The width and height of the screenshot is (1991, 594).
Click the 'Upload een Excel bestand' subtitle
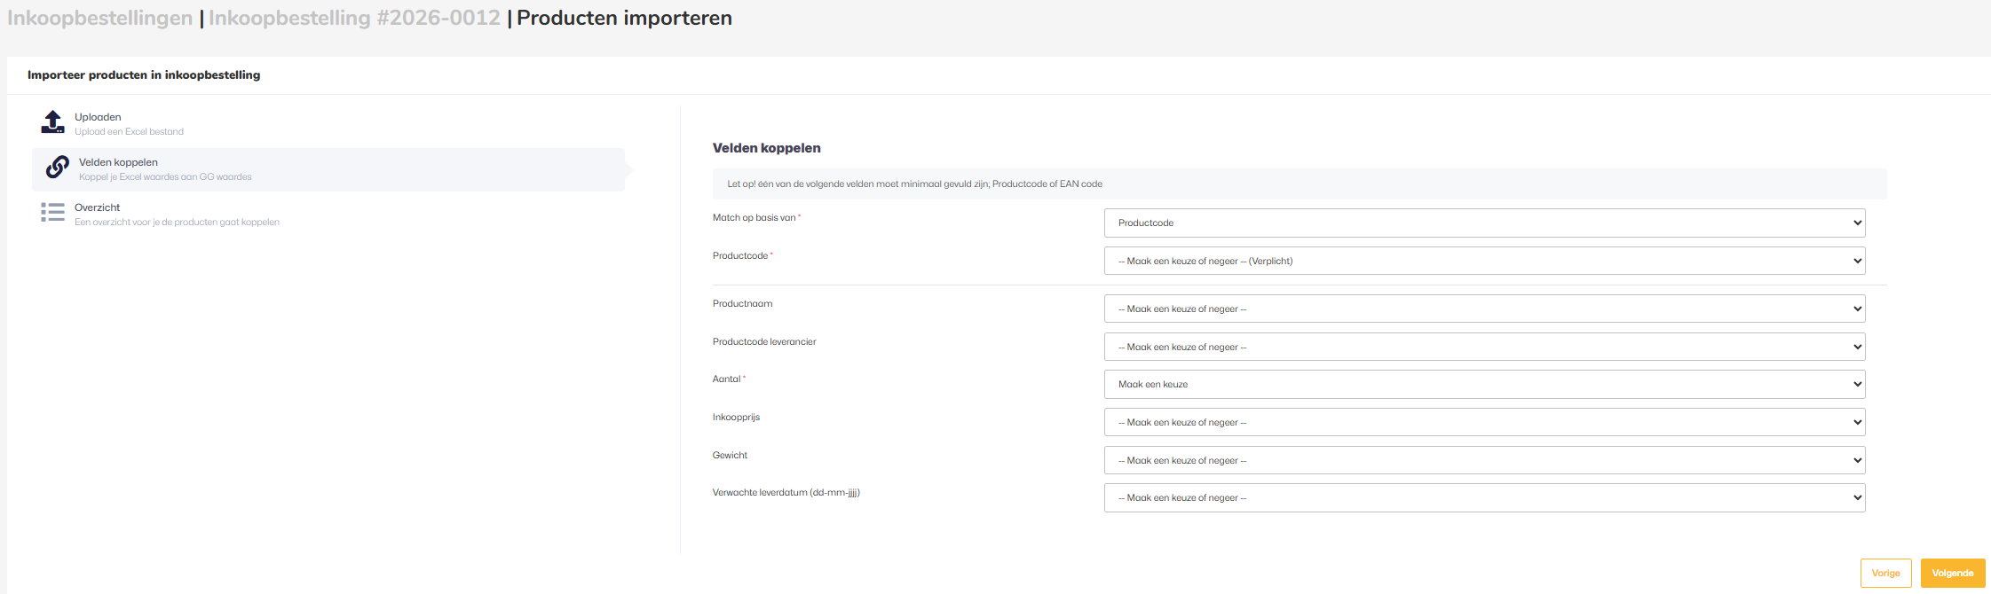click(x=129, y=132)
